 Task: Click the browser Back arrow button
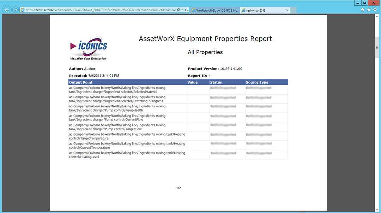pyautogui.click(x=6, y=10)
